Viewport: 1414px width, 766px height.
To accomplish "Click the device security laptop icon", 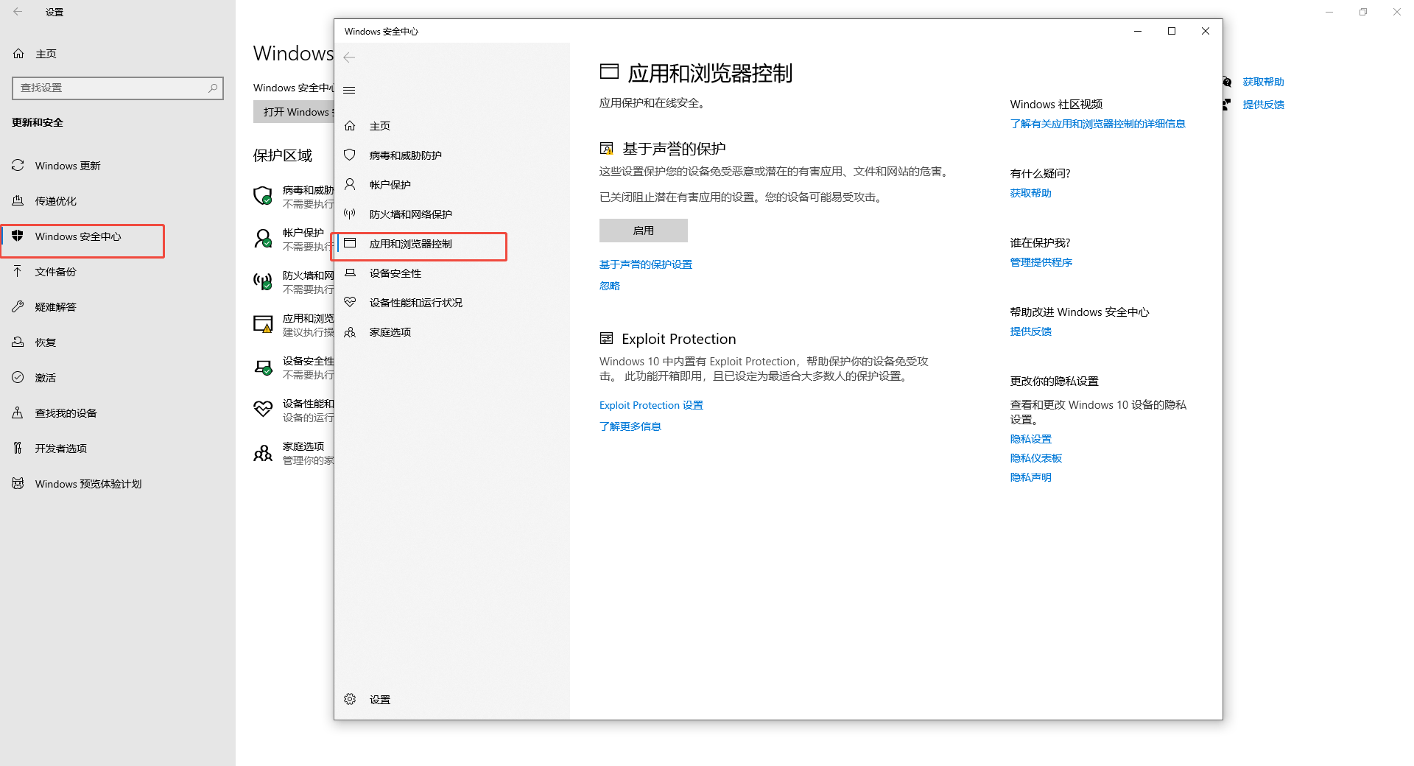I will [351, 273].
